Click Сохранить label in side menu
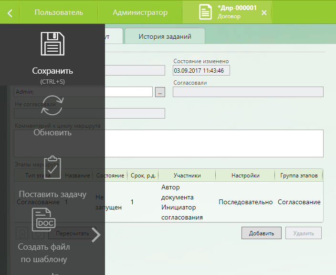The height and width of the screenshot is (275, 336). [52, 71]
